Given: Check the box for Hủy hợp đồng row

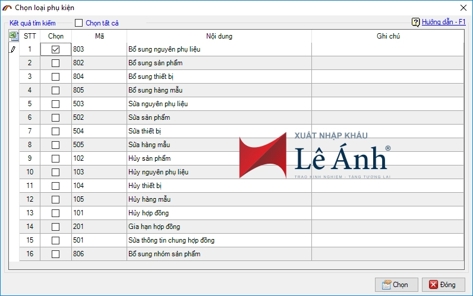Looking at the screenshot, I should click(x=56, y=213).
